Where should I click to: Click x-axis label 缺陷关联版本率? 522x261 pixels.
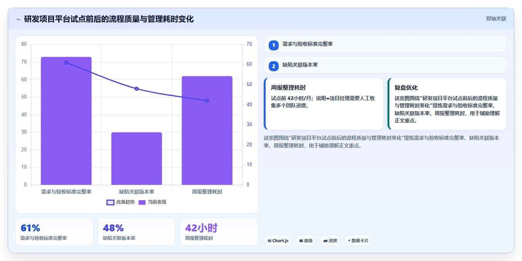click(136, 192)
